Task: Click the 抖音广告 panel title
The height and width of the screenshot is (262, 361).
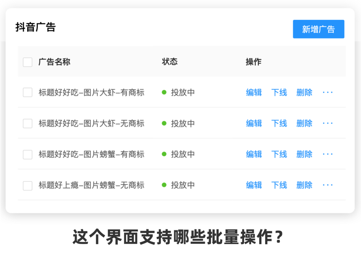Action: pyautogui.click(x=35, y=27)
